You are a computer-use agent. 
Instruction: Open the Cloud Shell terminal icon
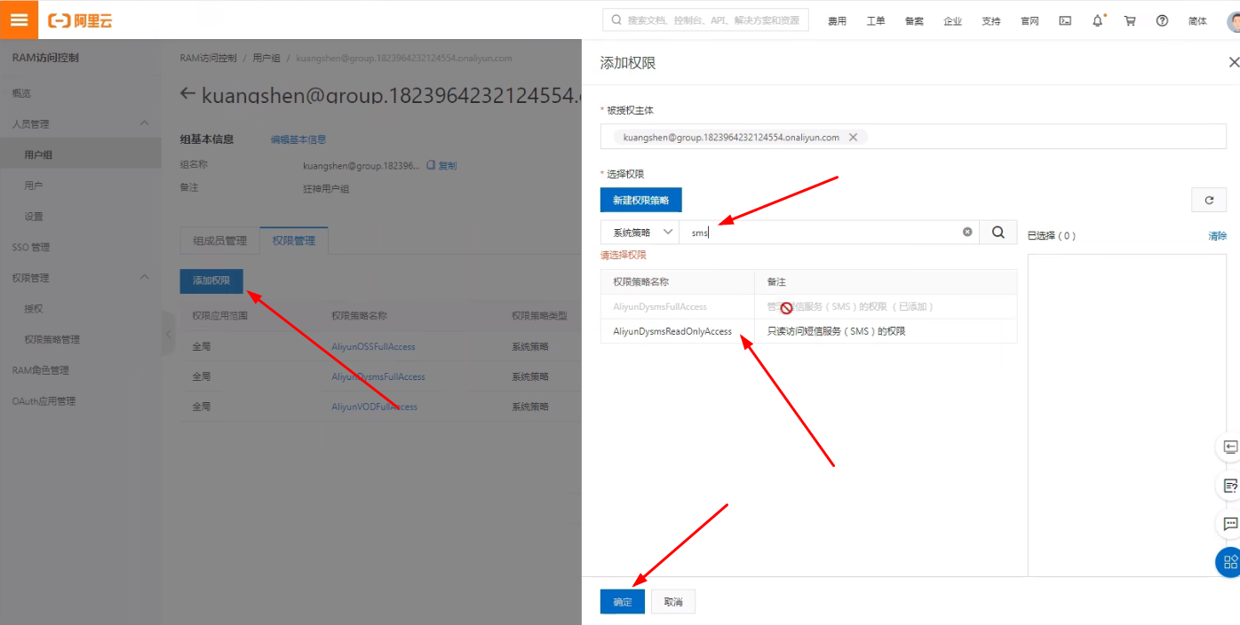tap(1065, 20)
